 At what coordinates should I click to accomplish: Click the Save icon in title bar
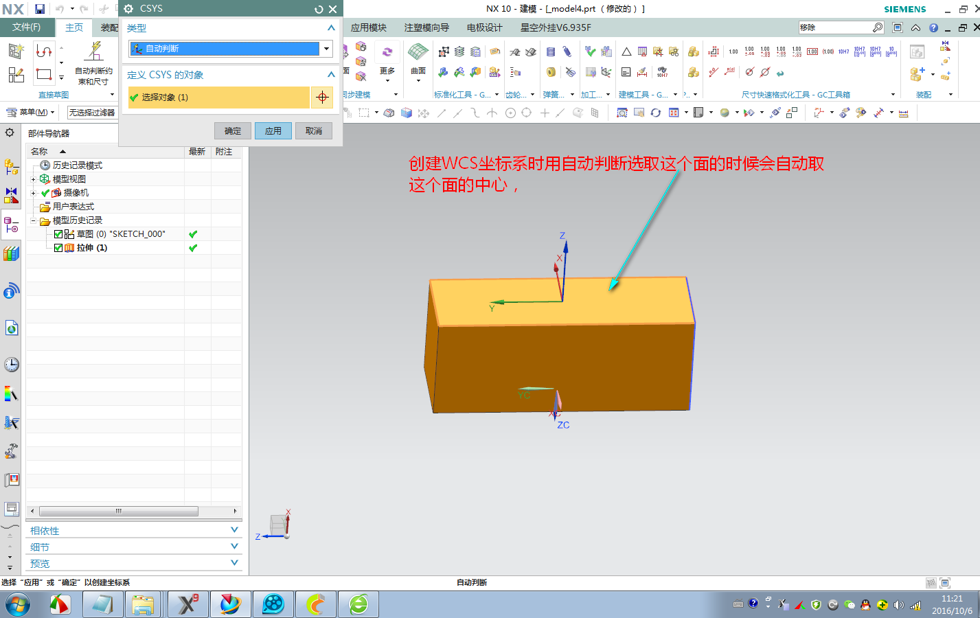point(40,9)
